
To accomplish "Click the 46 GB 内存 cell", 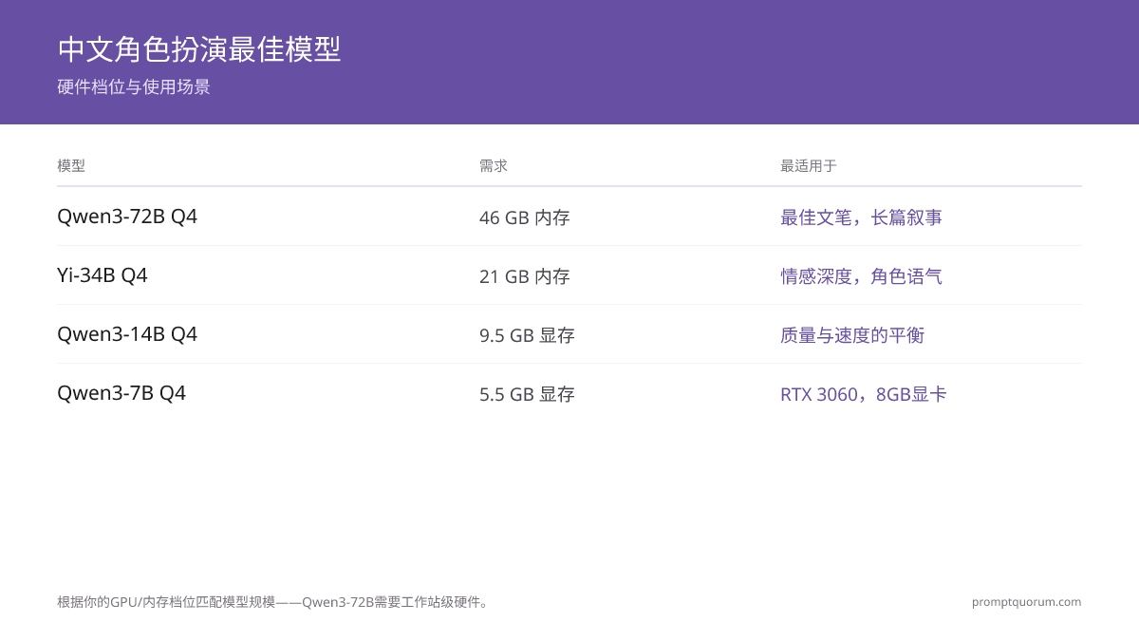I will point(525,217).
